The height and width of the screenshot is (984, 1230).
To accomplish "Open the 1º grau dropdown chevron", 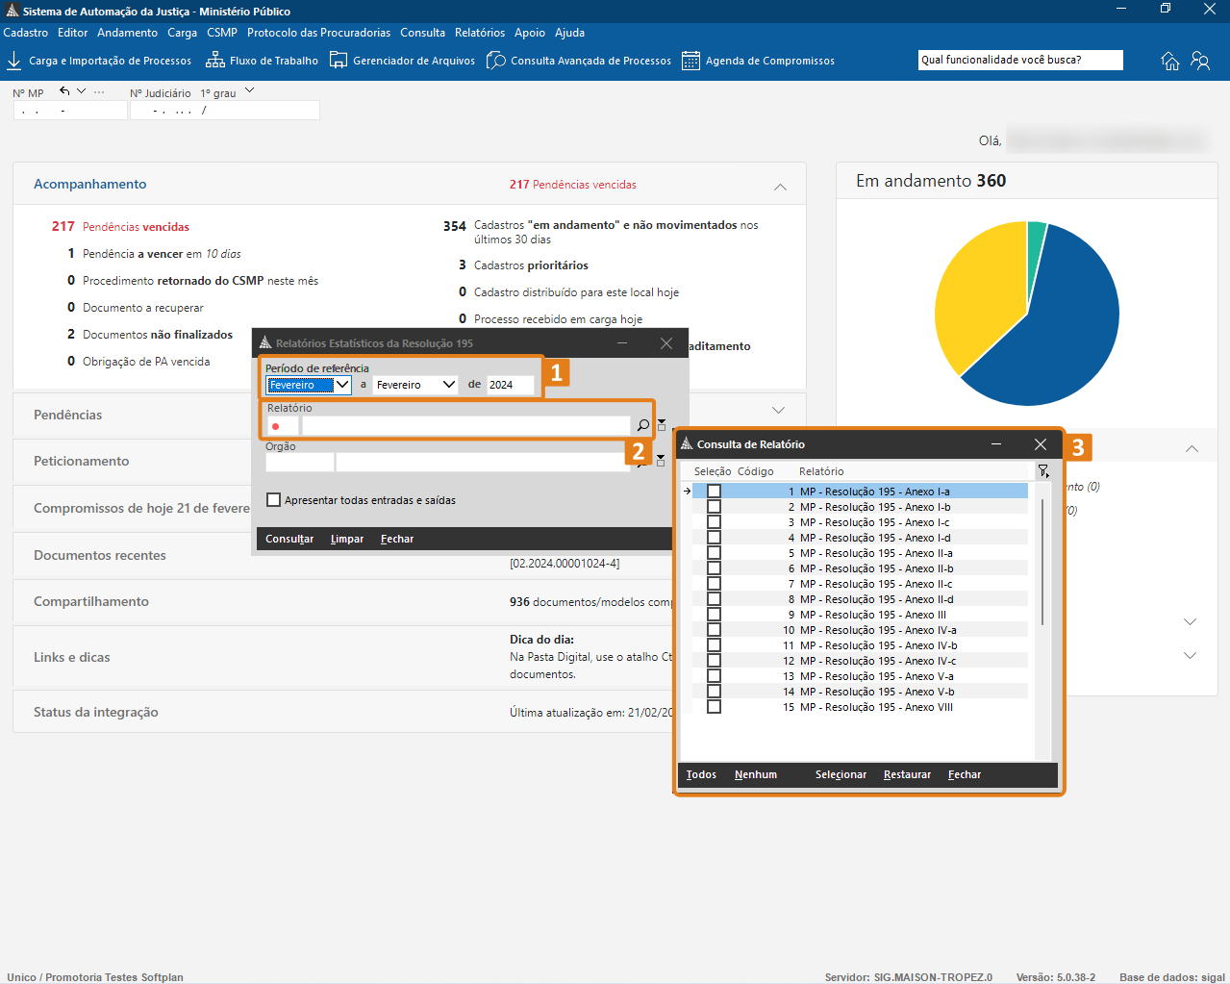I will click(250, 91).
